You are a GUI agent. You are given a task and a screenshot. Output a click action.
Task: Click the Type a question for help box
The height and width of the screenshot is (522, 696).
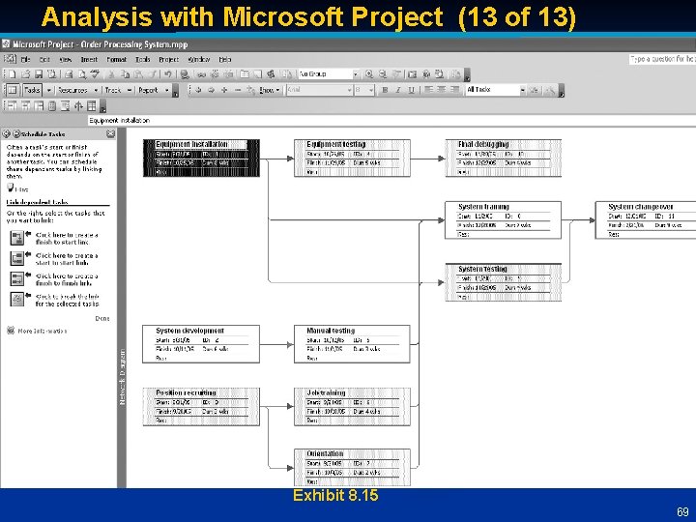661,59
